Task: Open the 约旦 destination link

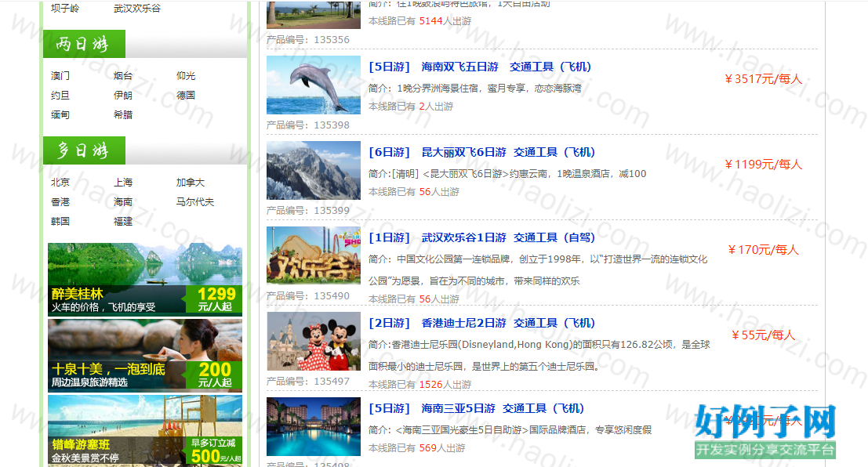Action: point(60,95)
